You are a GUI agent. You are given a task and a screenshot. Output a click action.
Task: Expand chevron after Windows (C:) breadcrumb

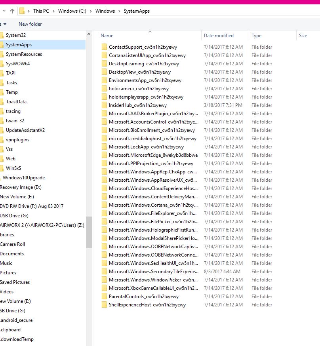[x=91, y=11]
